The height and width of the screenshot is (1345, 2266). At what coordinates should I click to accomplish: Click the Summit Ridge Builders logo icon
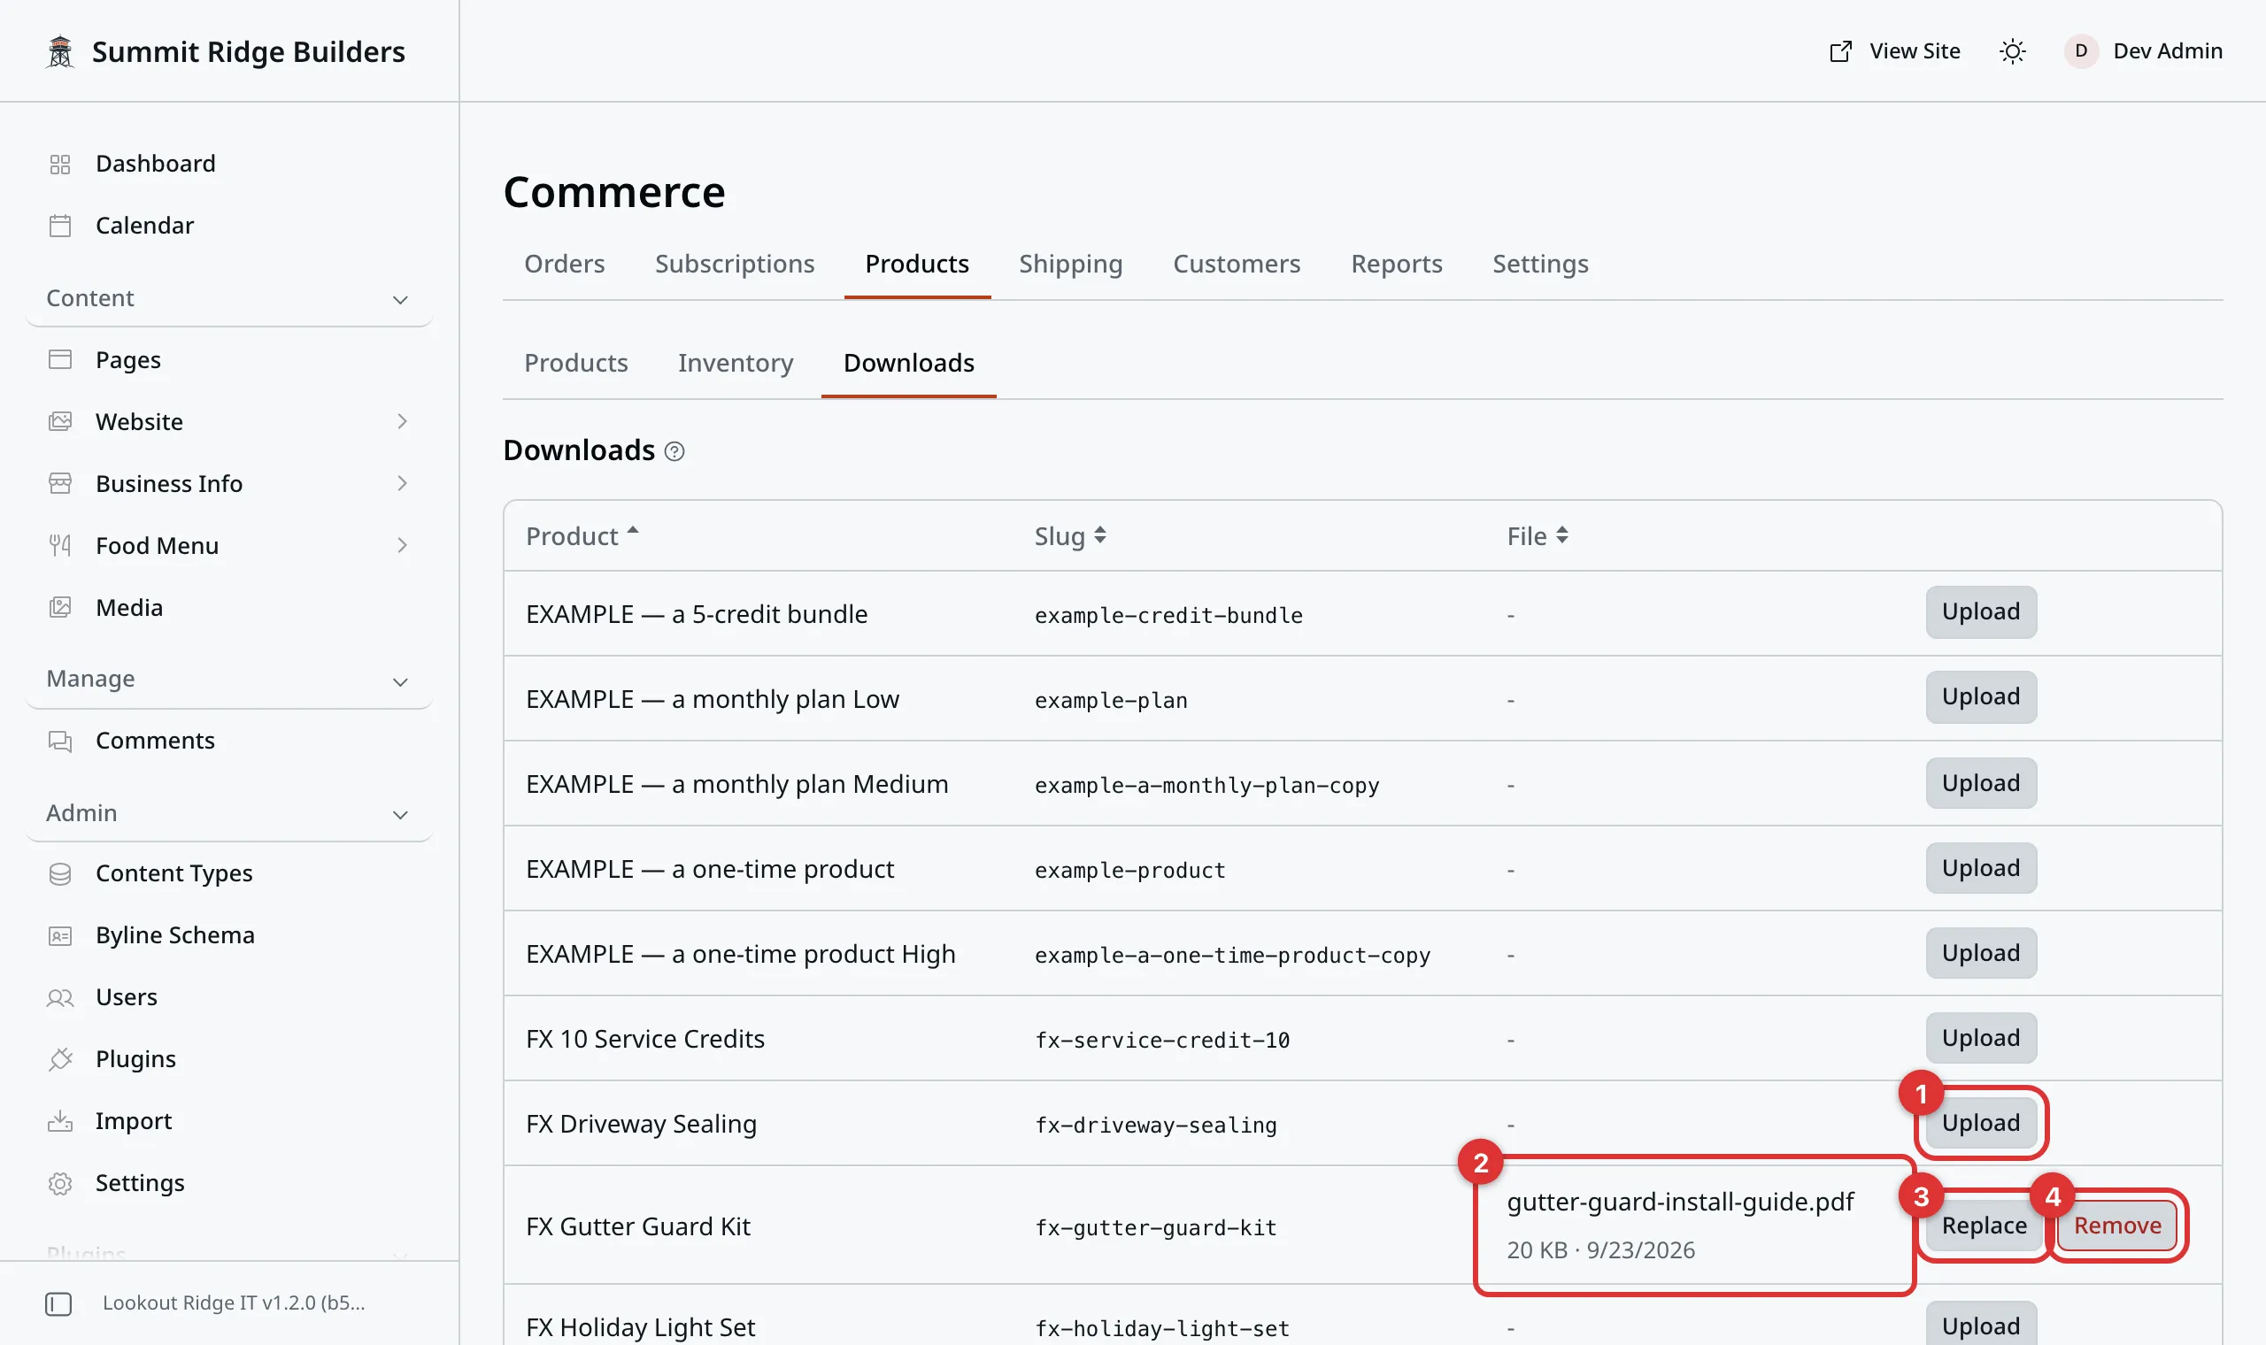click(x=60, y=51)
